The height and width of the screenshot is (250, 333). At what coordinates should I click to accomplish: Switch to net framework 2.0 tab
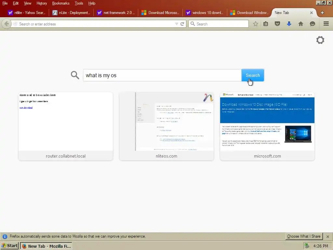(116, 13)
